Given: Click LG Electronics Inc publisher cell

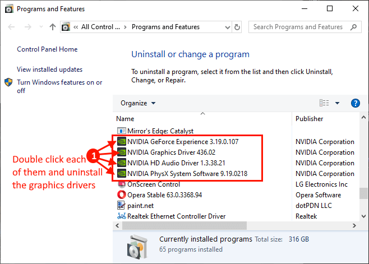Looking at the screenshot, I should pos(321,184).
